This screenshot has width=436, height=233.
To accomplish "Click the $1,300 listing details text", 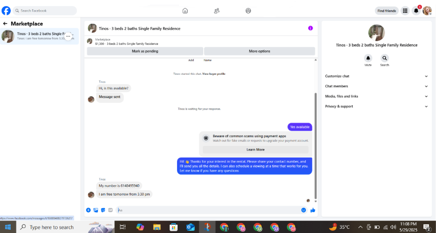I will coord(126,44).
